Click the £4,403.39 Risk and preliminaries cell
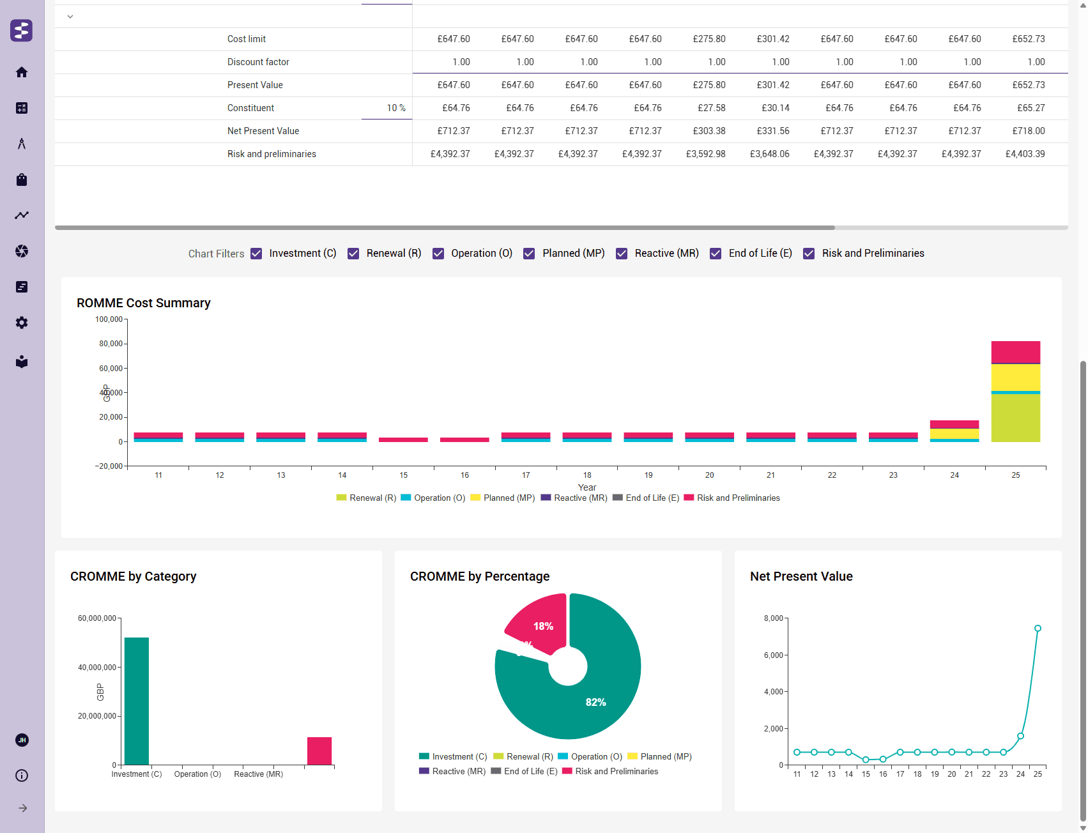The height and width of the screenshot is (833, 1088). [1025, 154]
